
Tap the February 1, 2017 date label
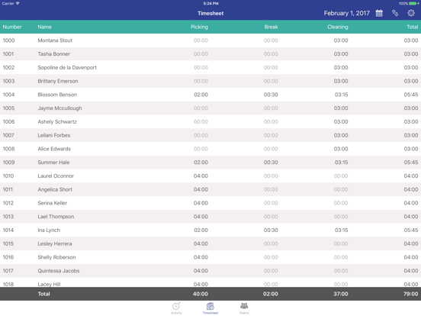pyautogui.click(x=346, y=13)
